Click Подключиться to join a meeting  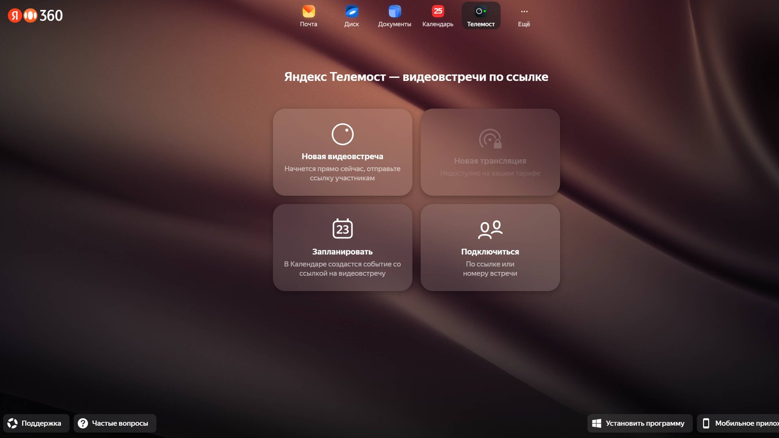click(490, 247)
